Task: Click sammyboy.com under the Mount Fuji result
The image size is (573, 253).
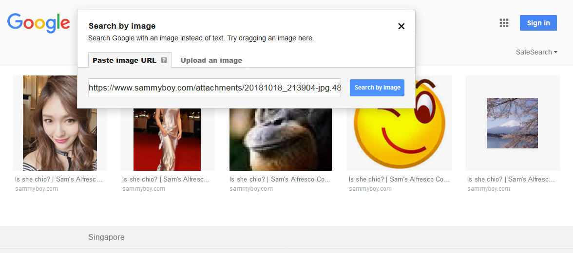Action: pyautogui.click(x=489, y=189)
